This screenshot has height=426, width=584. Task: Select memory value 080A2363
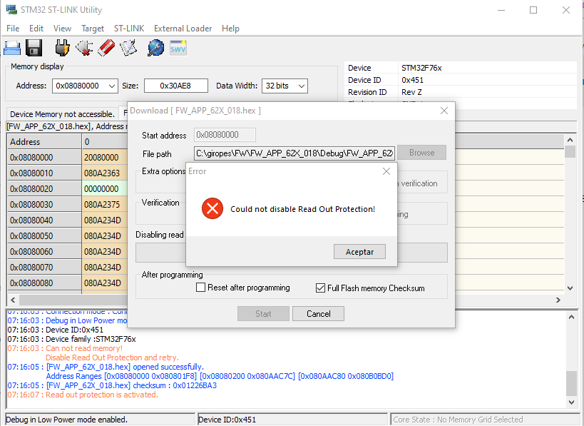tap(105, 173)
